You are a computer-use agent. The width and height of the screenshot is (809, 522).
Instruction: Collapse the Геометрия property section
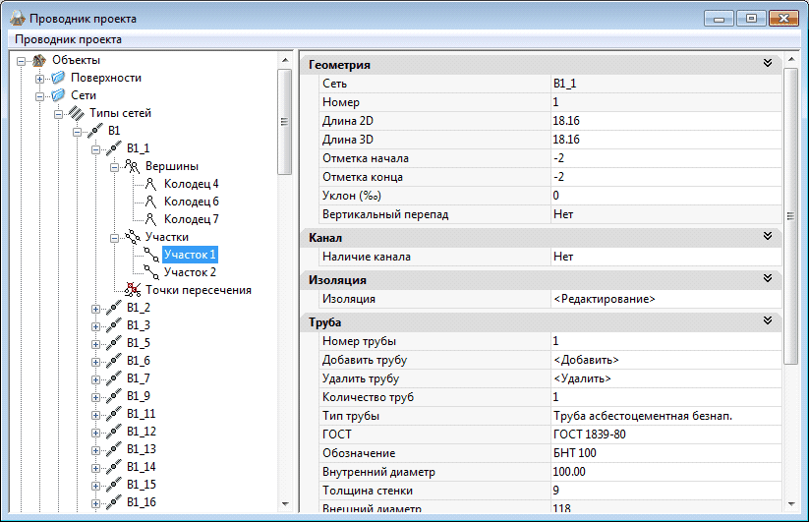(x=768, y=63)
